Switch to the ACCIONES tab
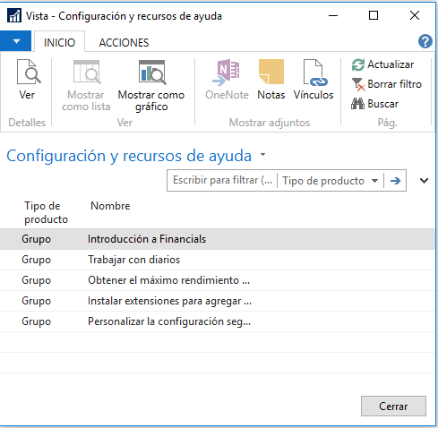The image size is (438, 428). click(x=124, y=43)
